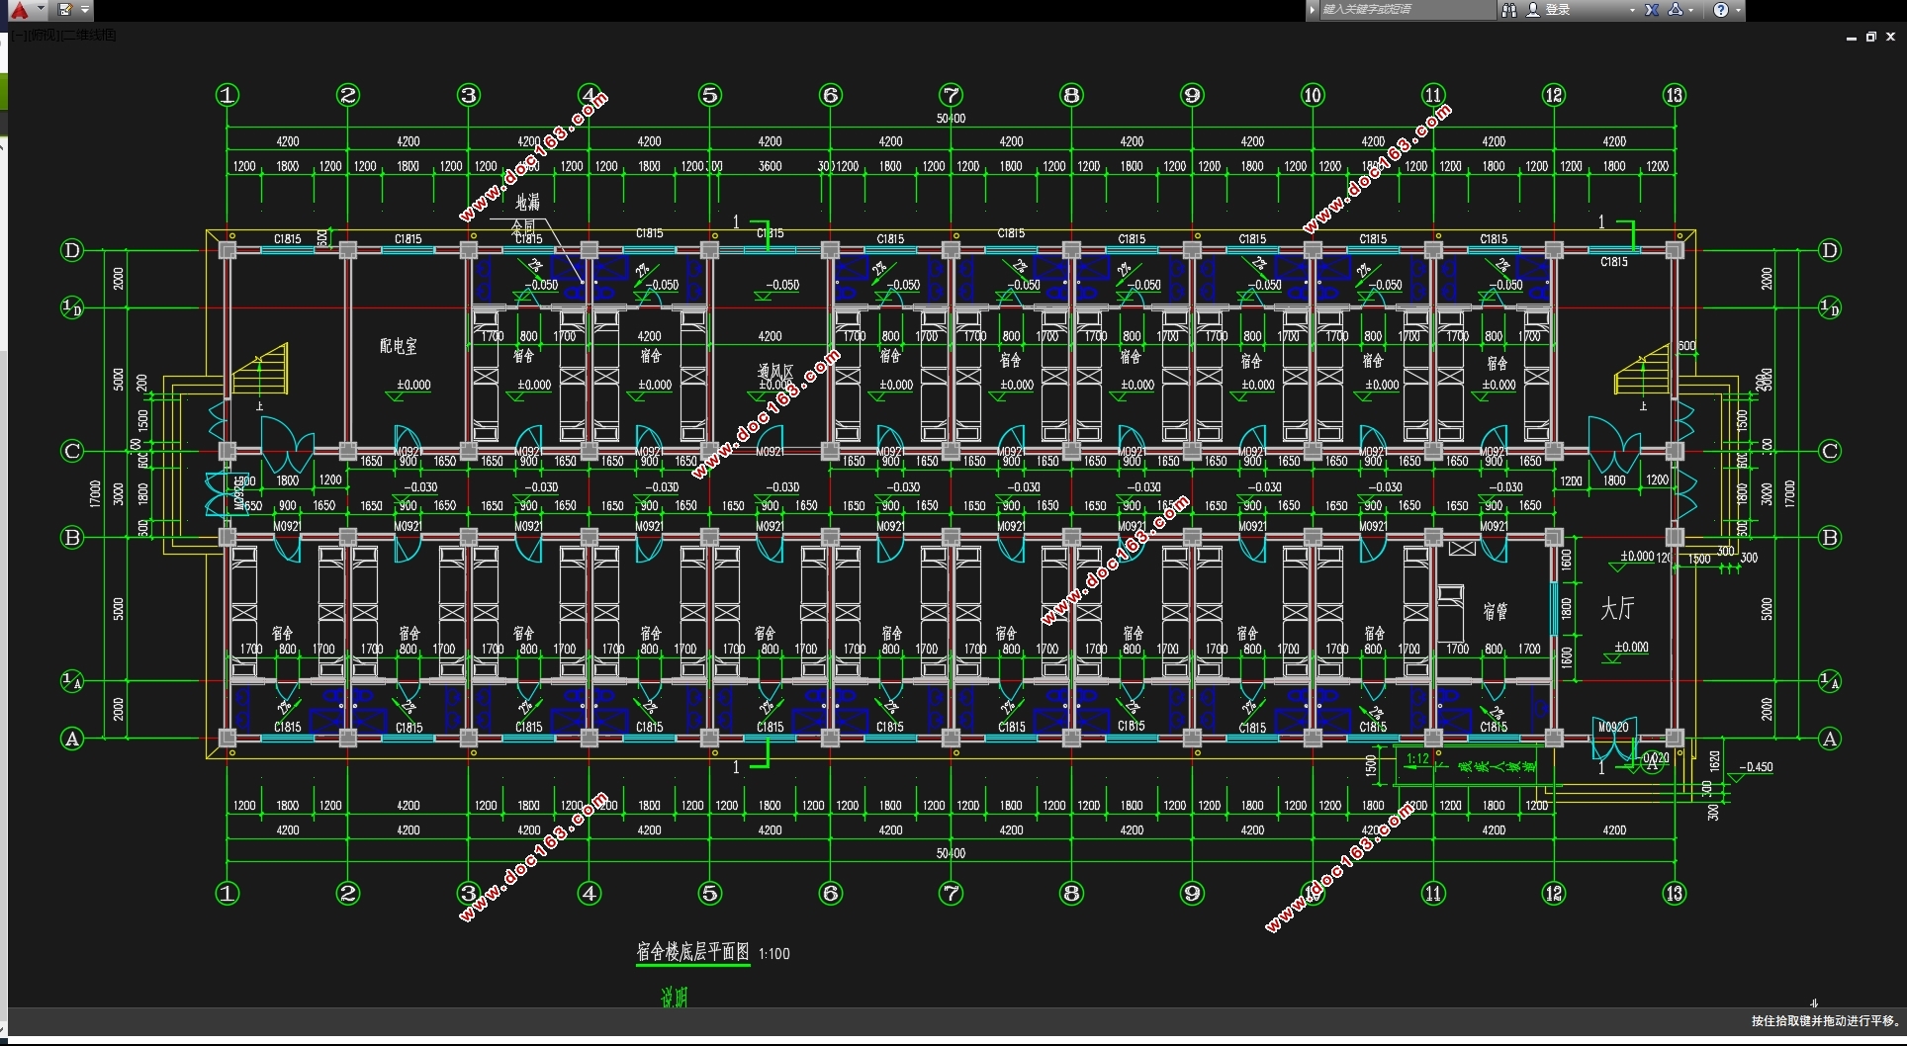Viewport: 1907px width, 1046px height.
Task: Select the 3600 dimension text
Action: coord(770,166)
